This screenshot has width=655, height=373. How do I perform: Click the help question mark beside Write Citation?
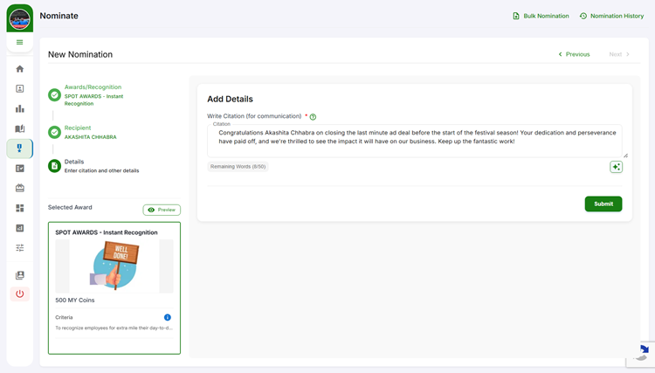click(x=313, y=117)
